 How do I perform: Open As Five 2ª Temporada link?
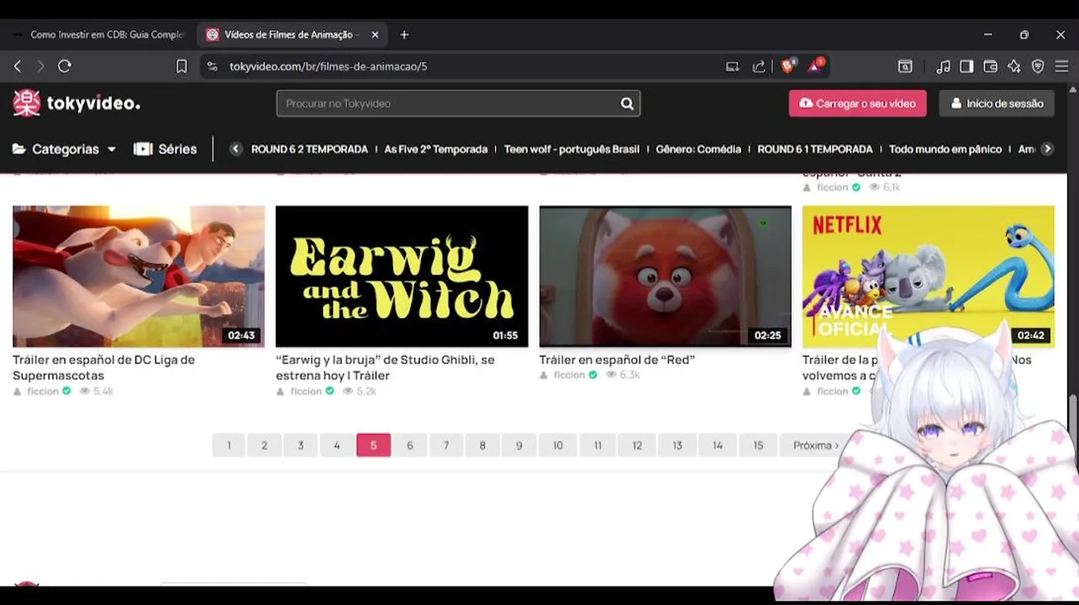pyautogui.click(x=435, y=149)
